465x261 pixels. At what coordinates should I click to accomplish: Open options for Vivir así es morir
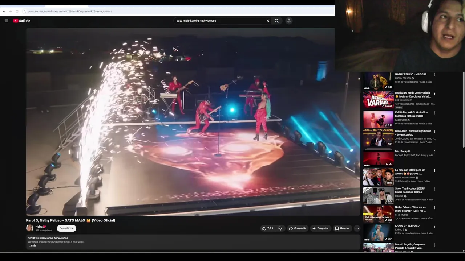434,208
